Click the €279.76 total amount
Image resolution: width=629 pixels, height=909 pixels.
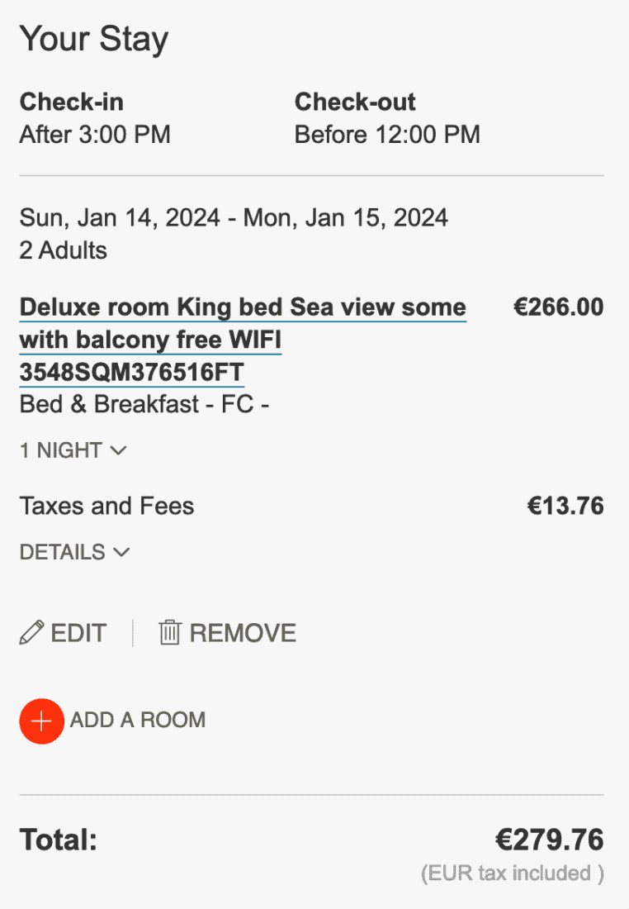(549, 840)
